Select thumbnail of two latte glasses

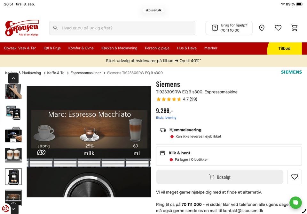(x=13, y=155)
